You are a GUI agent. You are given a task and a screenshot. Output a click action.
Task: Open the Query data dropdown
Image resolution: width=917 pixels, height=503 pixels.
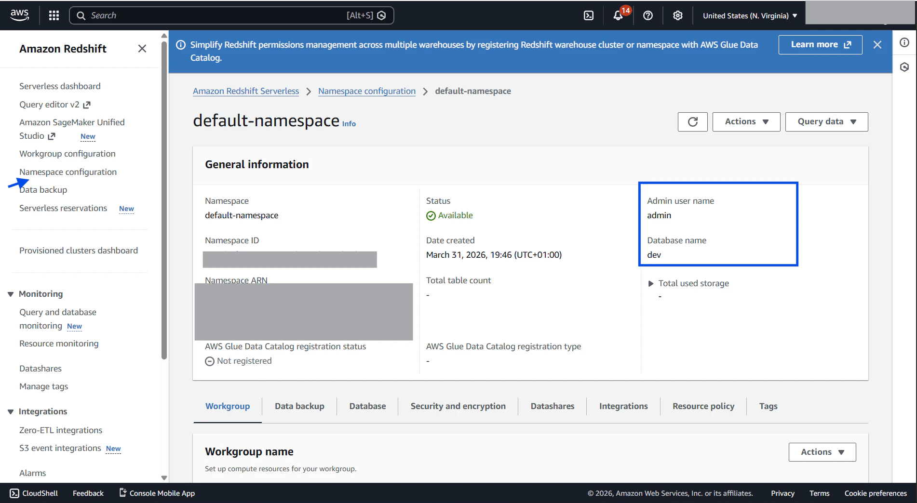click(x=826, y=122)
